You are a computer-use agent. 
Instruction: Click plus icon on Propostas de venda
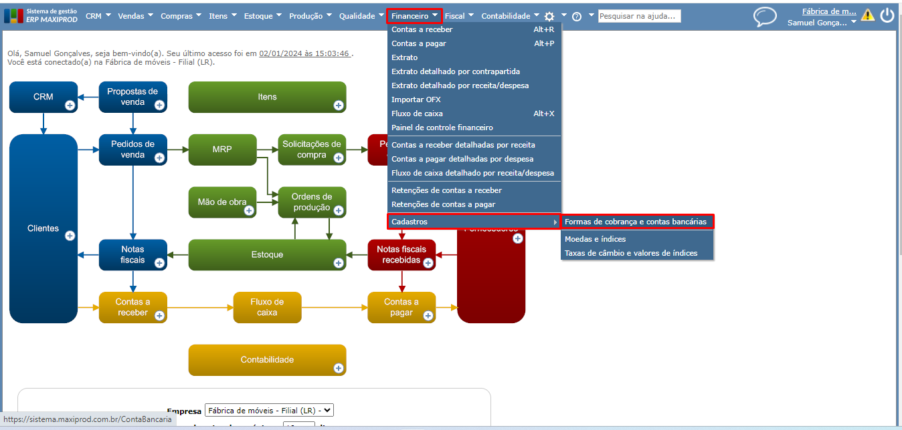(159, 105)
